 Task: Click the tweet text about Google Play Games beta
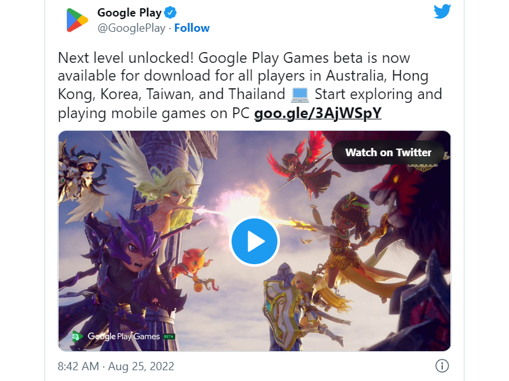pyautogui.click(x=250, y=86)
